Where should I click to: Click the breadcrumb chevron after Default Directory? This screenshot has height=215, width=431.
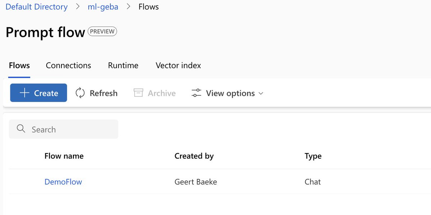(x=77, y=6)
